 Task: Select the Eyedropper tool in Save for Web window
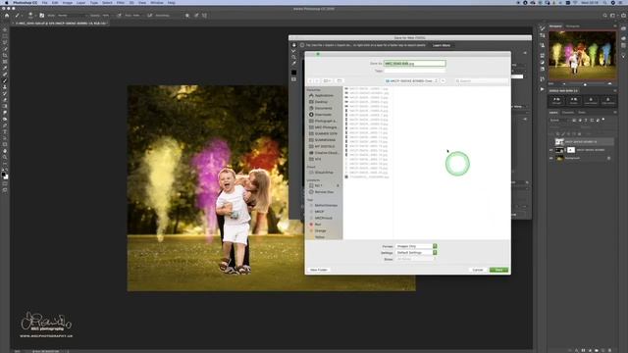coord(294,63)
